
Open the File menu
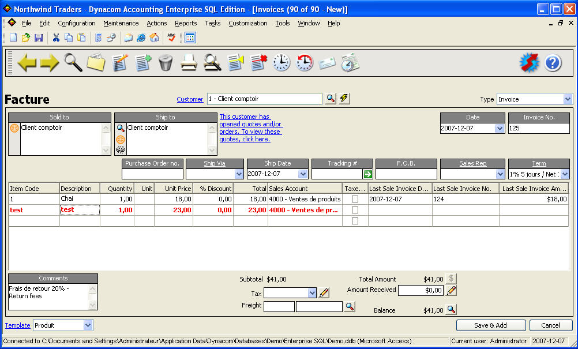(27, 23)
